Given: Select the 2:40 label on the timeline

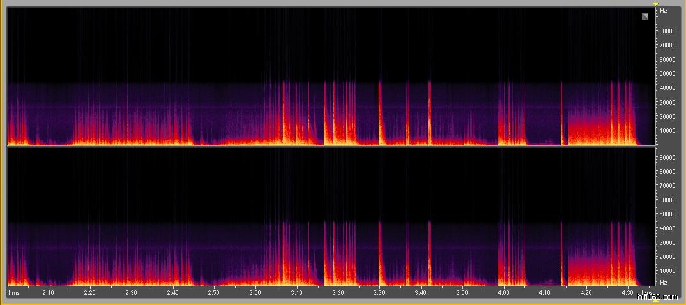Looking at the screenshot, I should [172, 292].
